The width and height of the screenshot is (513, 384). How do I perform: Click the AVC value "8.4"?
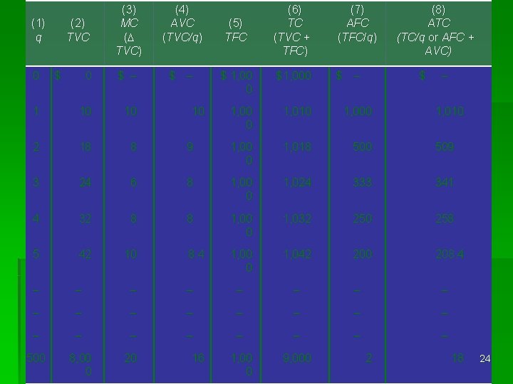(197, 254)
